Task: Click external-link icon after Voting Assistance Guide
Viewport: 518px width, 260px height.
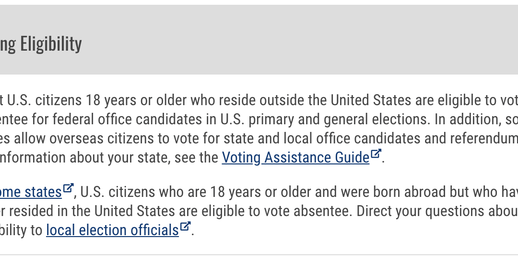Action: click(376, 154)
